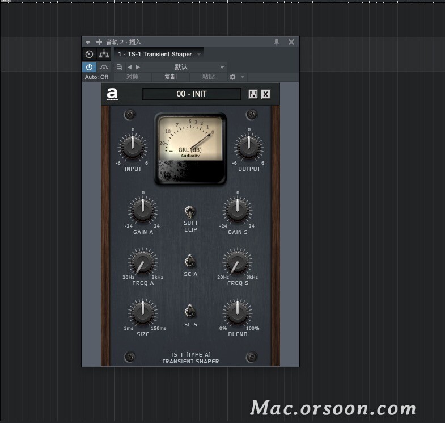Expand the arrow beside the gear icon
The width and height of the screenshot is (445, 423).
click(x=243, y=77)
